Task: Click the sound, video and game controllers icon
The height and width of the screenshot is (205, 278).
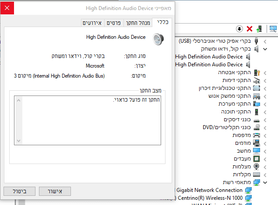Action: pos(256,49)
